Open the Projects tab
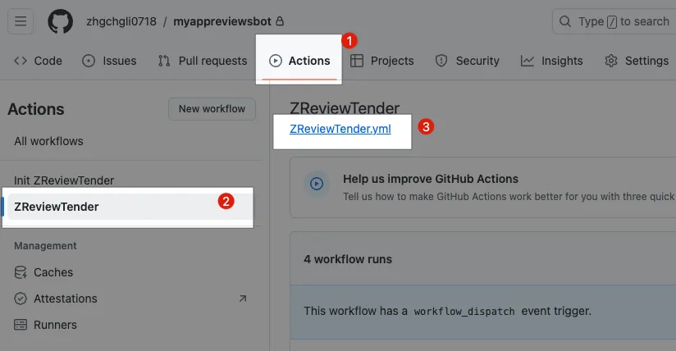The height and width of the screenshot is (351, 676). coord(382,61)
